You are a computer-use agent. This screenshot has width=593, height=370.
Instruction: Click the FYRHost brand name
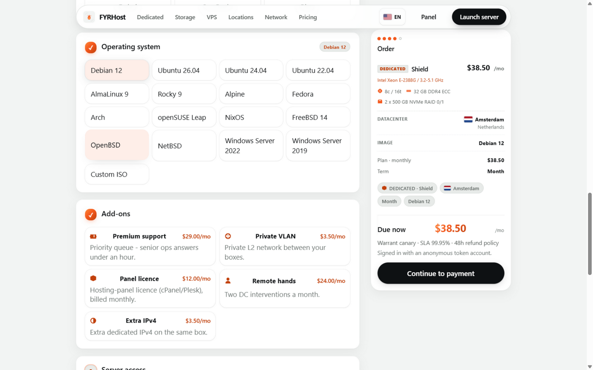112,17
